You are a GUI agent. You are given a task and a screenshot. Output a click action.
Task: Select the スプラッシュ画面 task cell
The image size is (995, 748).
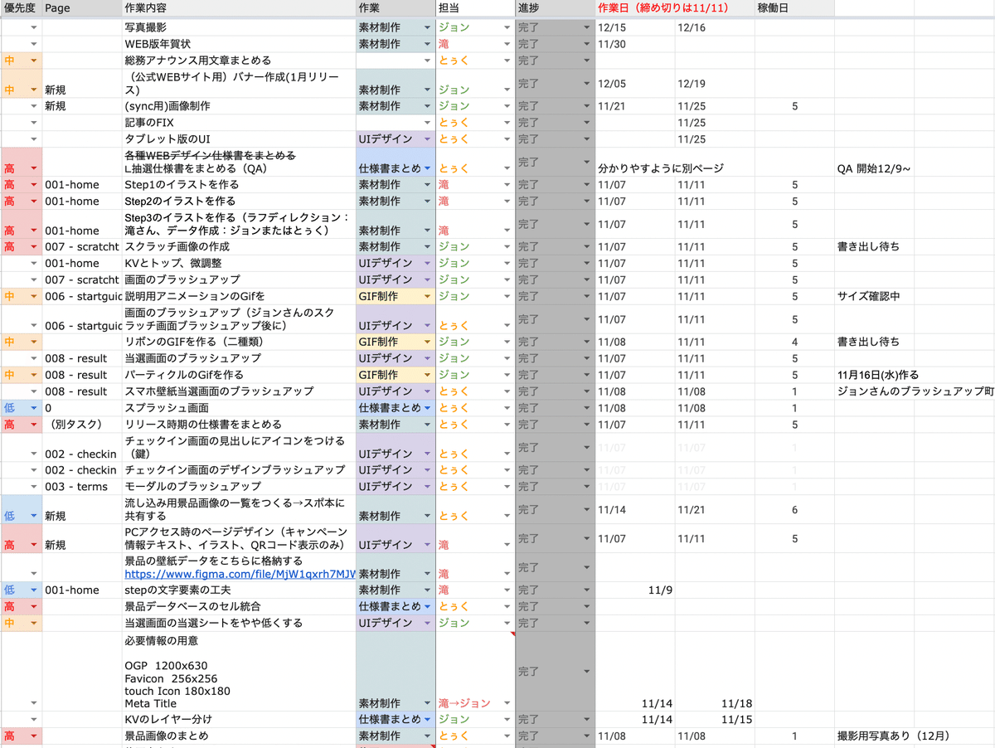point(239,408)
